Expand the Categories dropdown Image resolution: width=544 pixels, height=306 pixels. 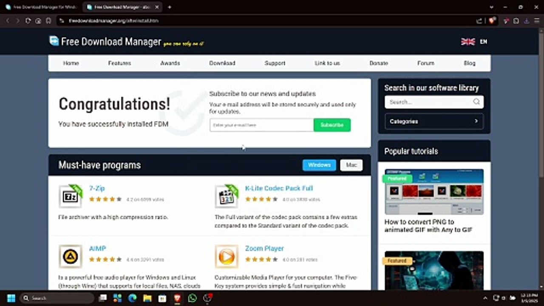pyautogui.click(x=434, y=121)
